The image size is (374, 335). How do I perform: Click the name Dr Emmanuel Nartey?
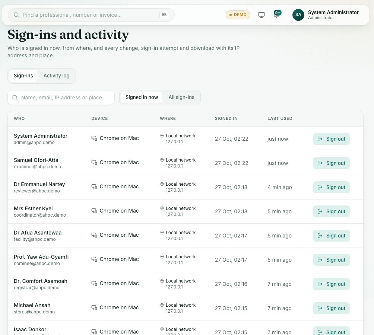pyautogui.click(x=39, y=184)
